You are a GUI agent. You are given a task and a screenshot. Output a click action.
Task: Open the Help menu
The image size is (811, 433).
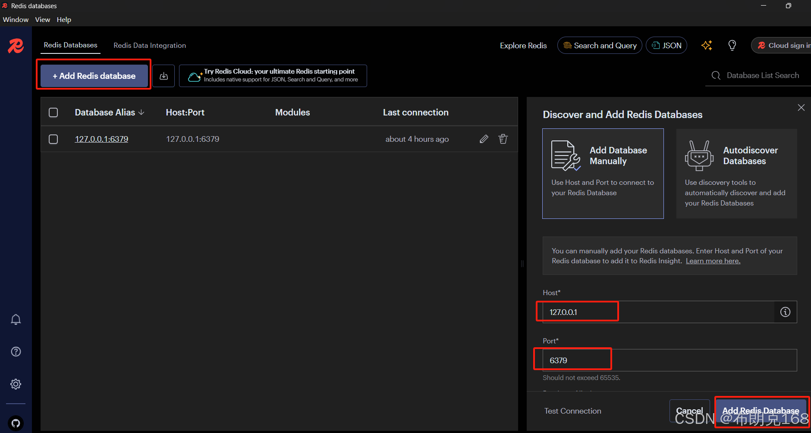[64, 20]
